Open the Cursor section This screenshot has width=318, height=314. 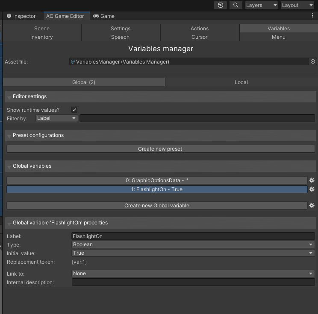tap(200, 37)
